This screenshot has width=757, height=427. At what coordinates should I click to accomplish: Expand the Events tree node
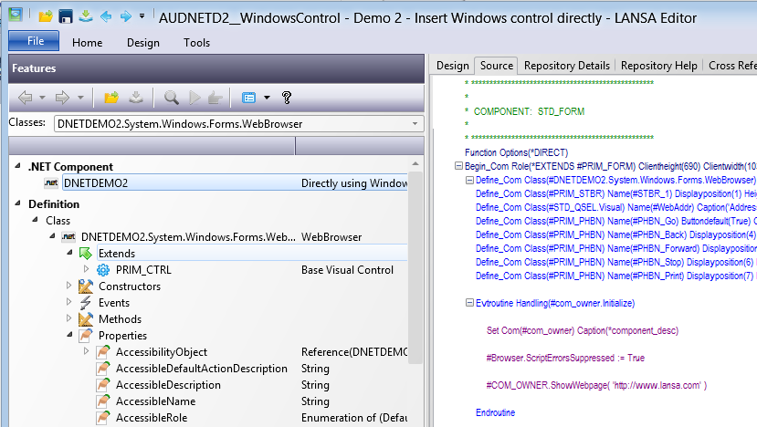(69, 303)
